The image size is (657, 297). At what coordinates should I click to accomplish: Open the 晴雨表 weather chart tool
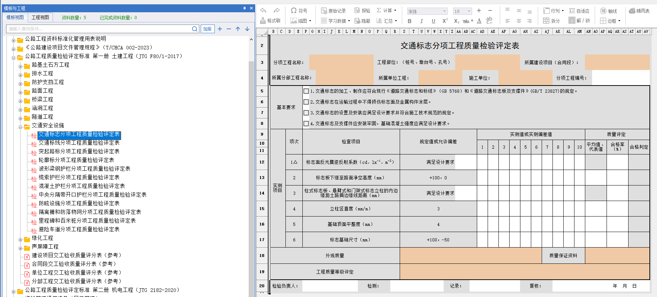point(639,11)
